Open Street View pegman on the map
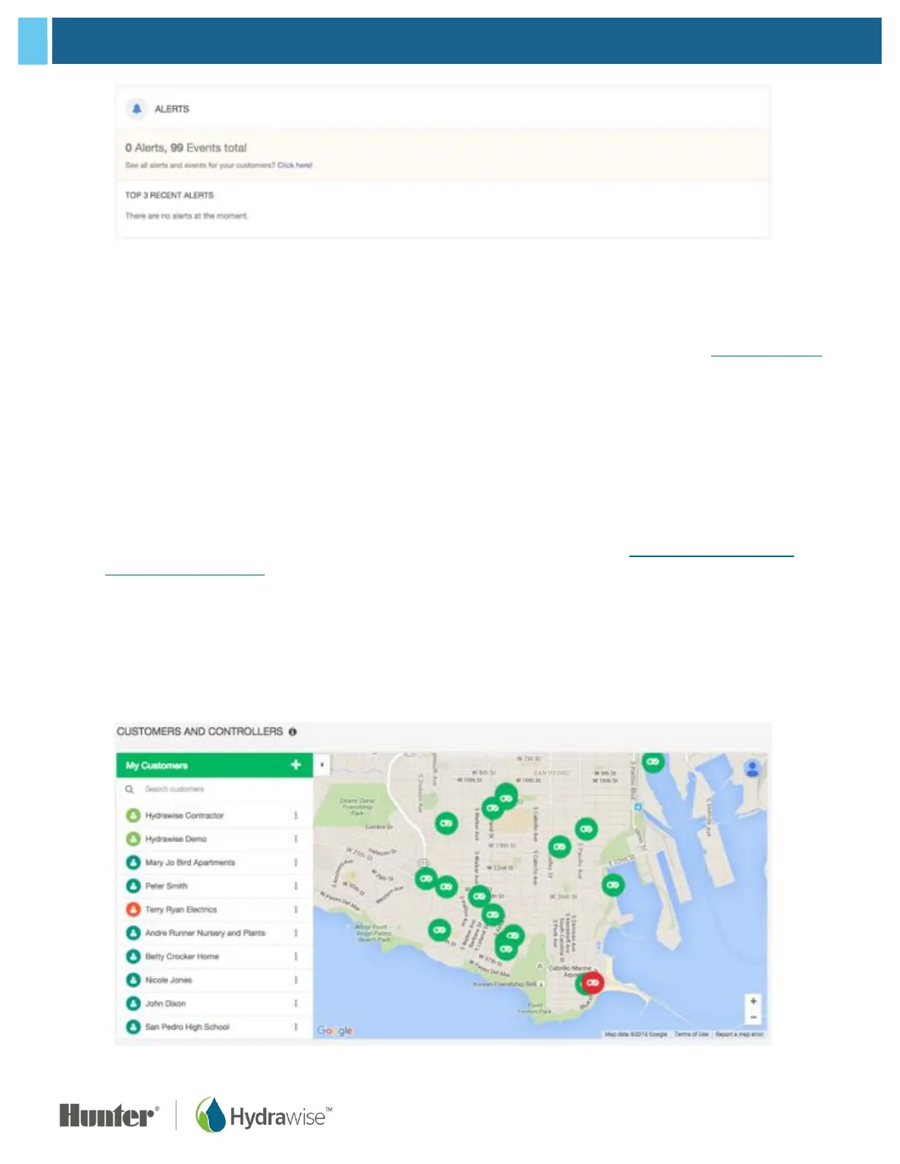The height and width of the screenshot is (1164, 900). coord(751,768)
